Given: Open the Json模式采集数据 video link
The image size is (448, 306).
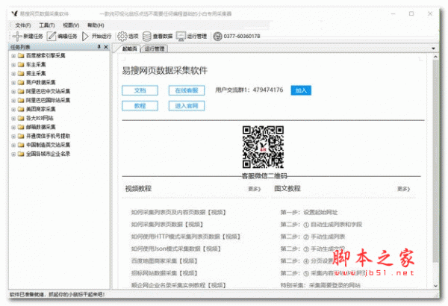Looking at the screenshot, I should [176, 249].
